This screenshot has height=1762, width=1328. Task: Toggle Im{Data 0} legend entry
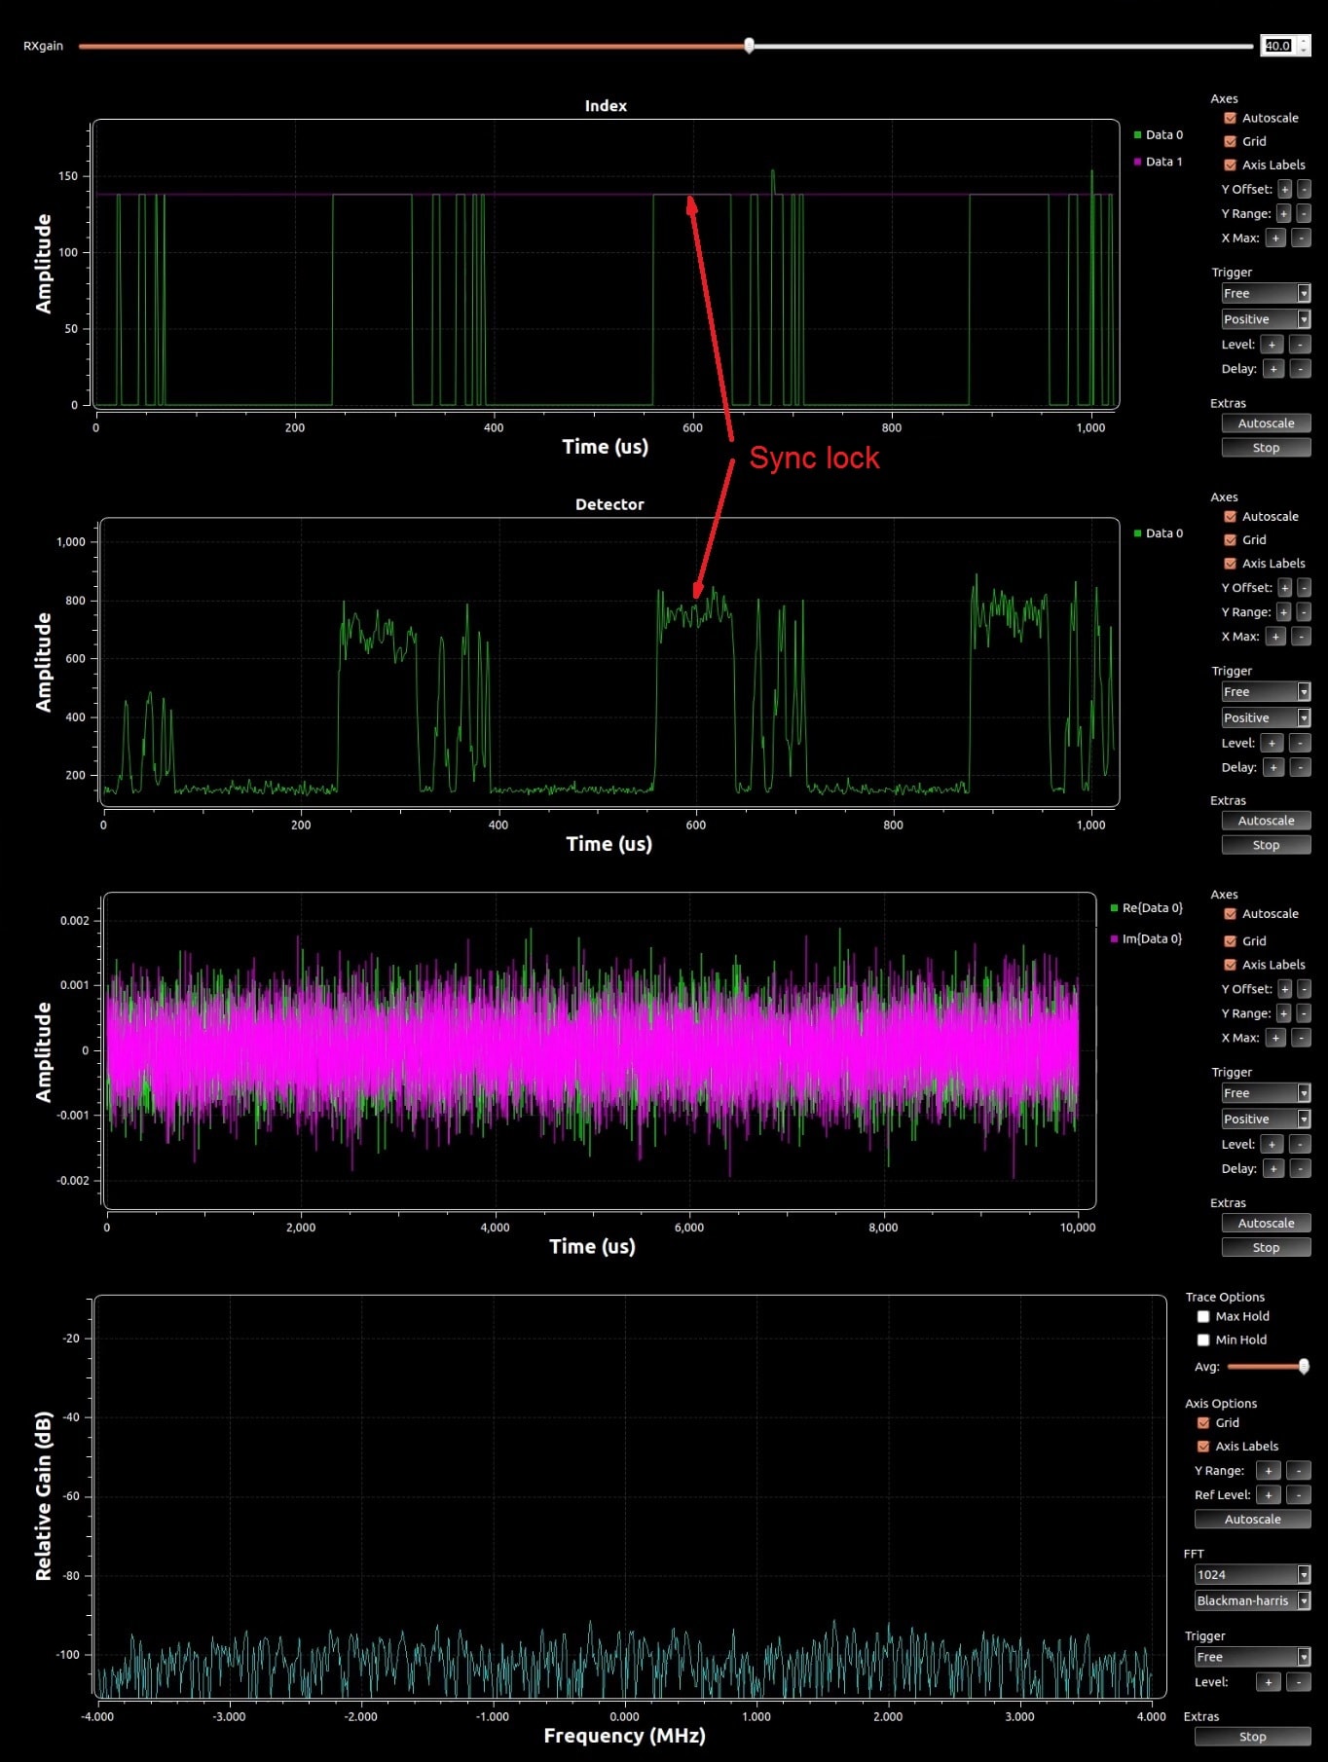click(1147, 939)
